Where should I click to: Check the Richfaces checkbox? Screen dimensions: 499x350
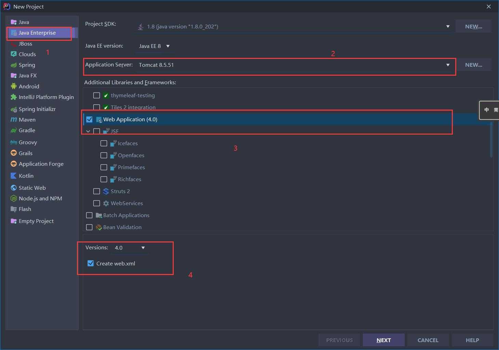click(x=104, y=179)
